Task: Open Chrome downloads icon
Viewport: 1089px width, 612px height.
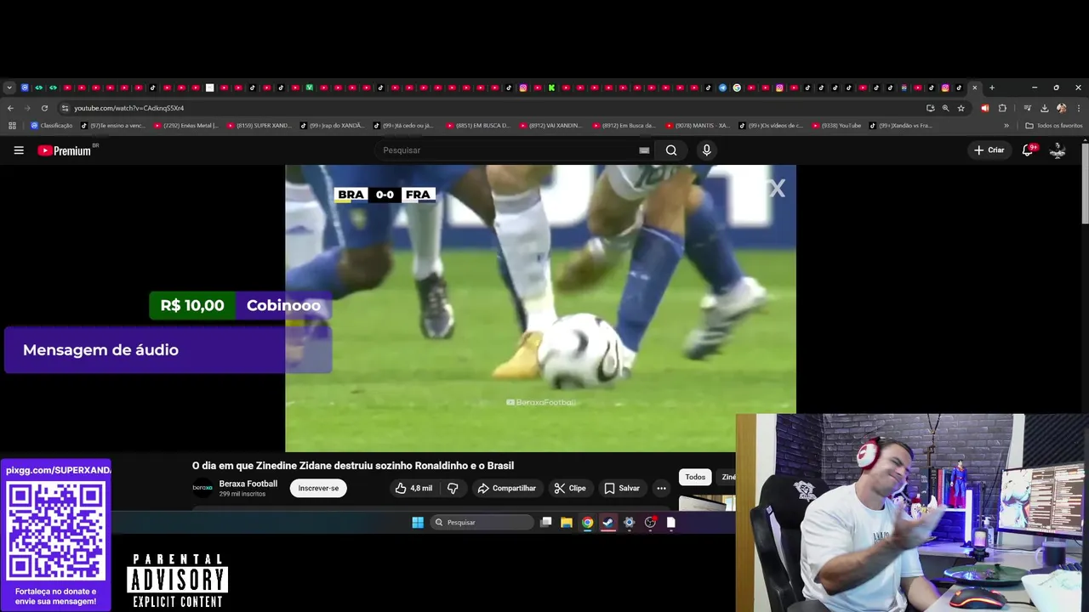Action: [1045, 108]
